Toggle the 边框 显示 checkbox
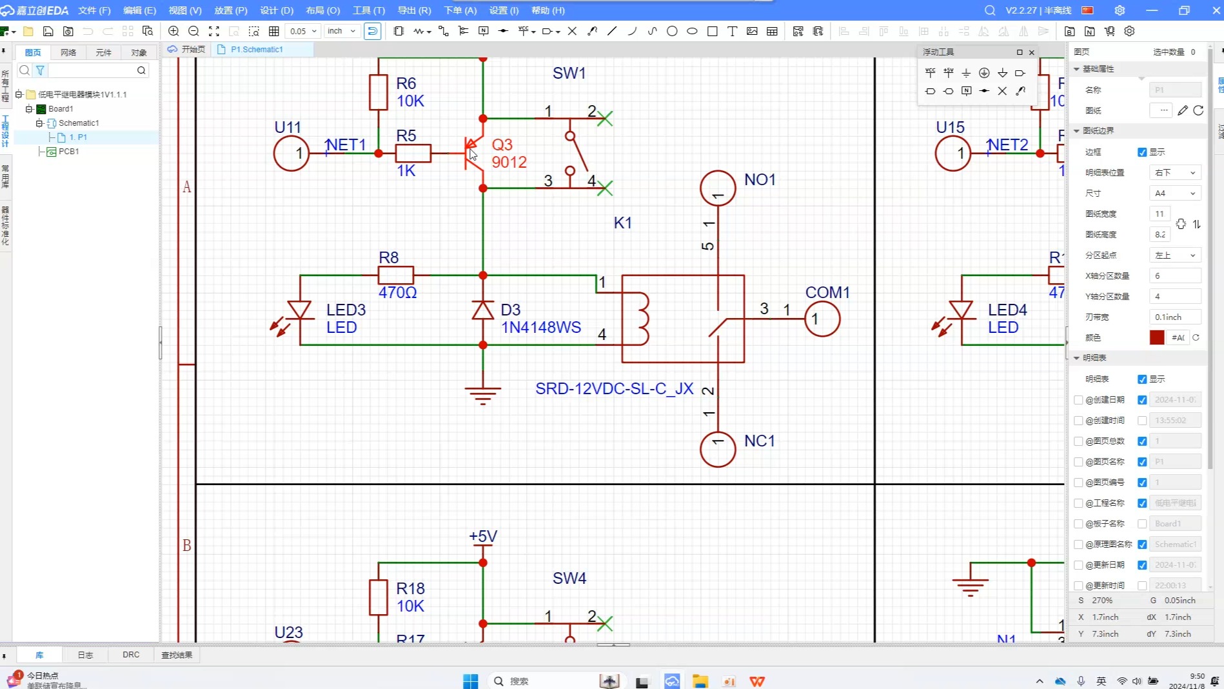1224x689 pixels. (x=1142, y=152)
